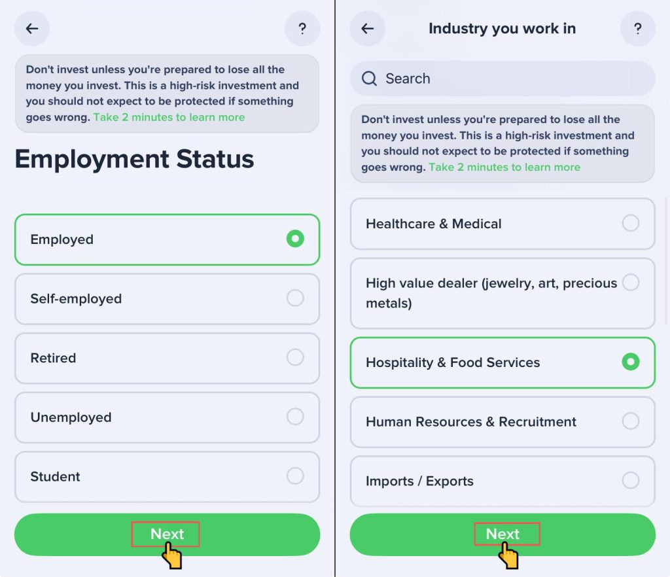Viewport: 670px width, 577px height.
Task: Open help on the Employment Status screen
Action: pyautogui.click(x=302, y=29)
